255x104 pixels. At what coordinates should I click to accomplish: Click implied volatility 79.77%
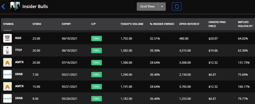[243, 99]
